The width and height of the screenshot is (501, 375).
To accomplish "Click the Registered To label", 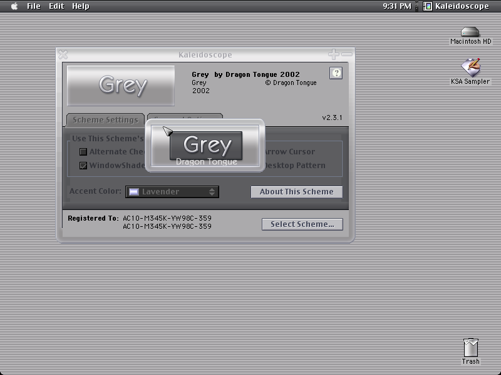I will 93,218.
